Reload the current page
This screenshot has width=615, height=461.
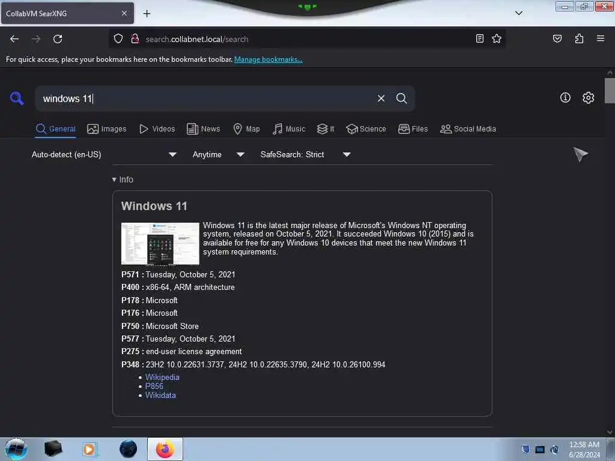pos(58,39)
